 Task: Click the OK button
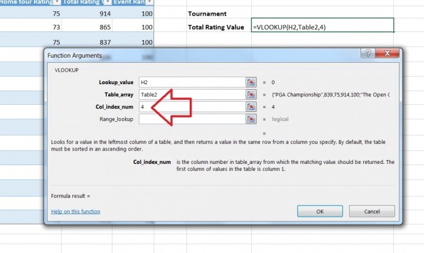click(x=320, y=211)
